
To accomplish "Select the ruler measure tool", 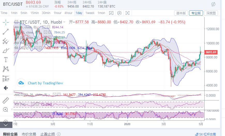I will coord(6,100).
